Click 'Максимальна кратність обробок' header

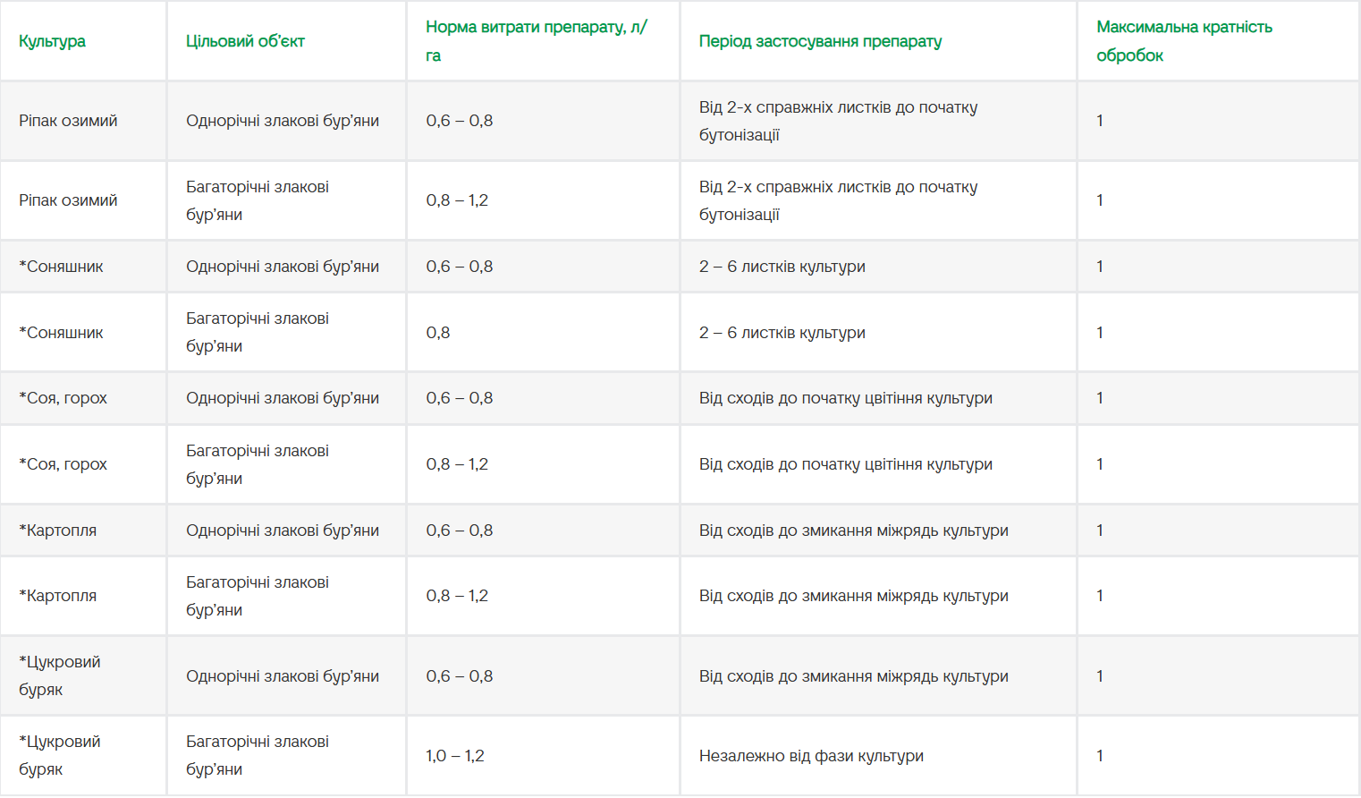coord(1184,41)
